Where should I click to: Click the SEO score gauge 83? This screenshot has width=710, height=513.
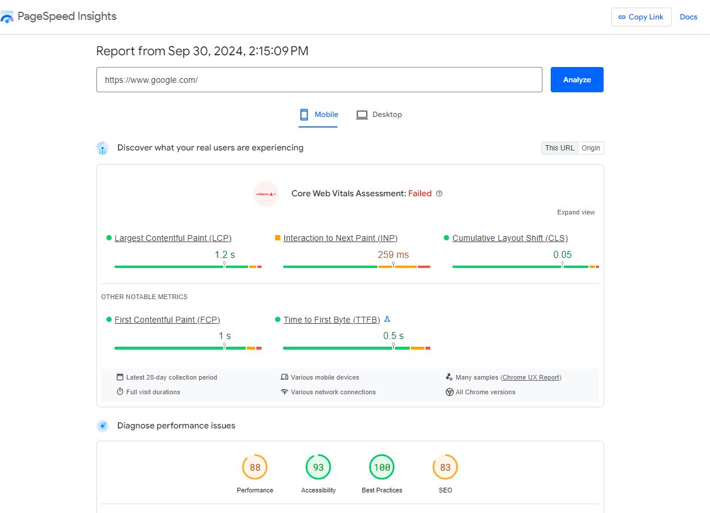point(446,468)
